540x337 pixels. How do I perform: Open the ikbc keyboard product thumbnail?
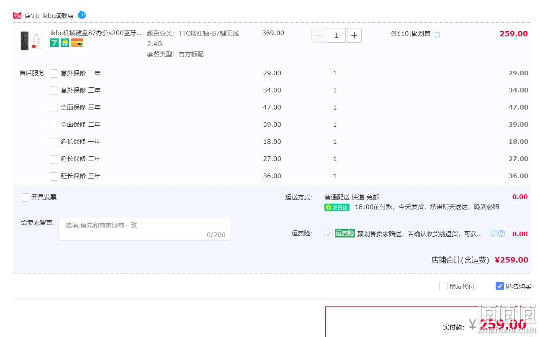[x=32, y=41]
